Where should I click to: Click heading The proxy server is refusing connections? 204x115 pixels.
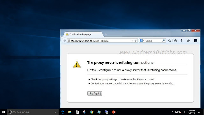pyautogui.click(x=120, y=63)
